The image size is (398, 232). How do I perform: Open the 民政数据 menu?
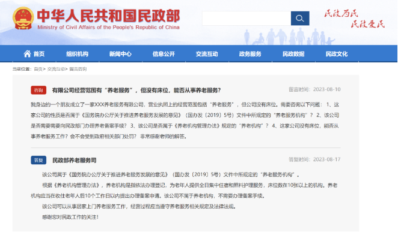[293, 54]
